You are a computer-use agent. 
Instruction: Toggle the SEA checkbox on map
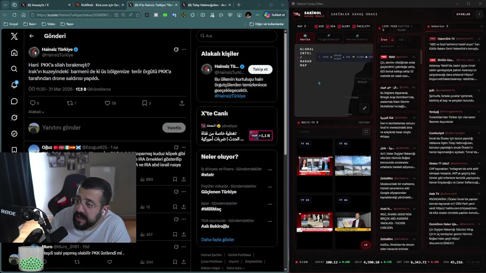click(x=327, y=27)
